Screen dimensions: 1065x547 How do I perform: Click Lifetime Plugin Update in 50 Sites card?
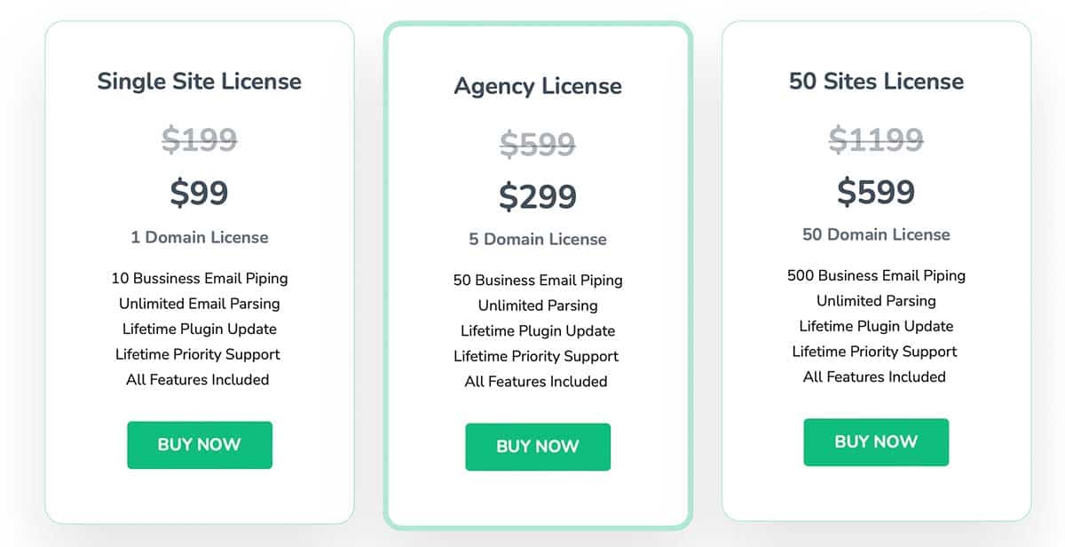click(876, 326)
